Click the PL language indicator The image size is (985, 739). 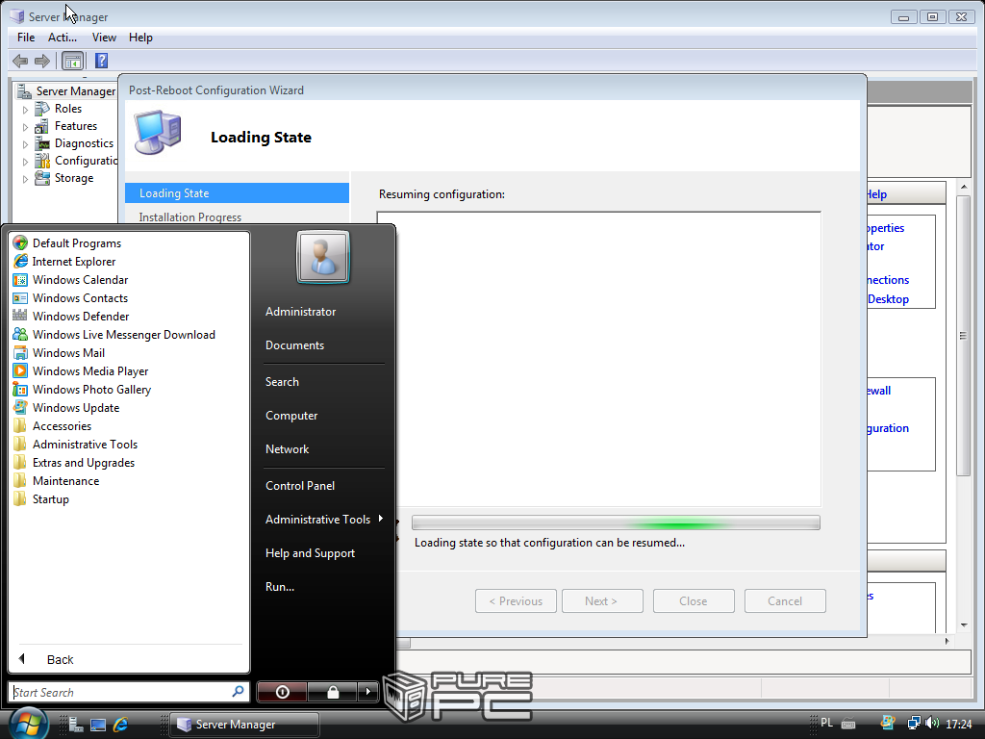click(x=826, y=723)
